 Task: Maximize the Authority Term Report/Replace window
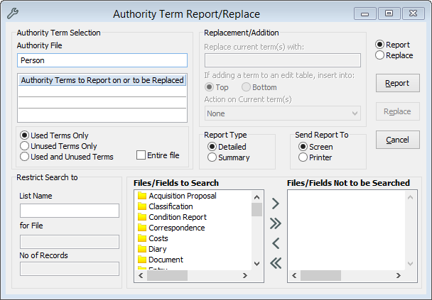coord(389,13)
